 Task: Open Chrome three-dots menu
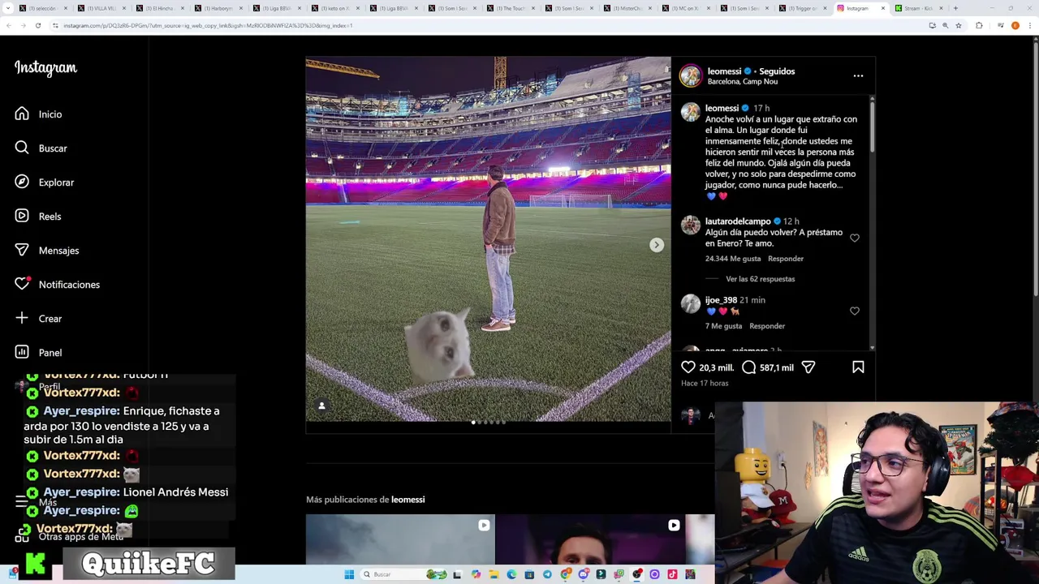[1030, 26]
